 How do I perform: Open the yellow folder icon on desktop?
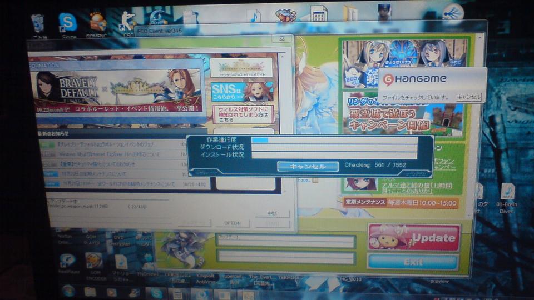click(x=350, y=14)
